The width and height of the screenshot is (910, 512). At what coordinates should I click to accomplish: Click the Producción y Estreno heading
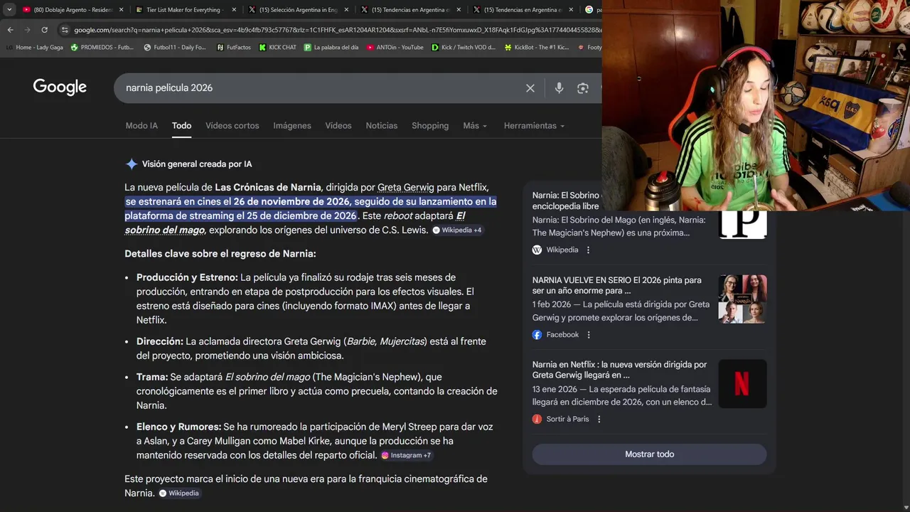187,277
